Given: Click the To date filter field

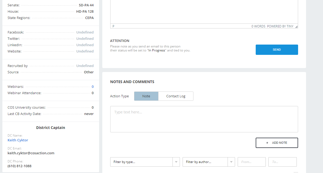Looking at the screenshot, I should pos(282,162).
